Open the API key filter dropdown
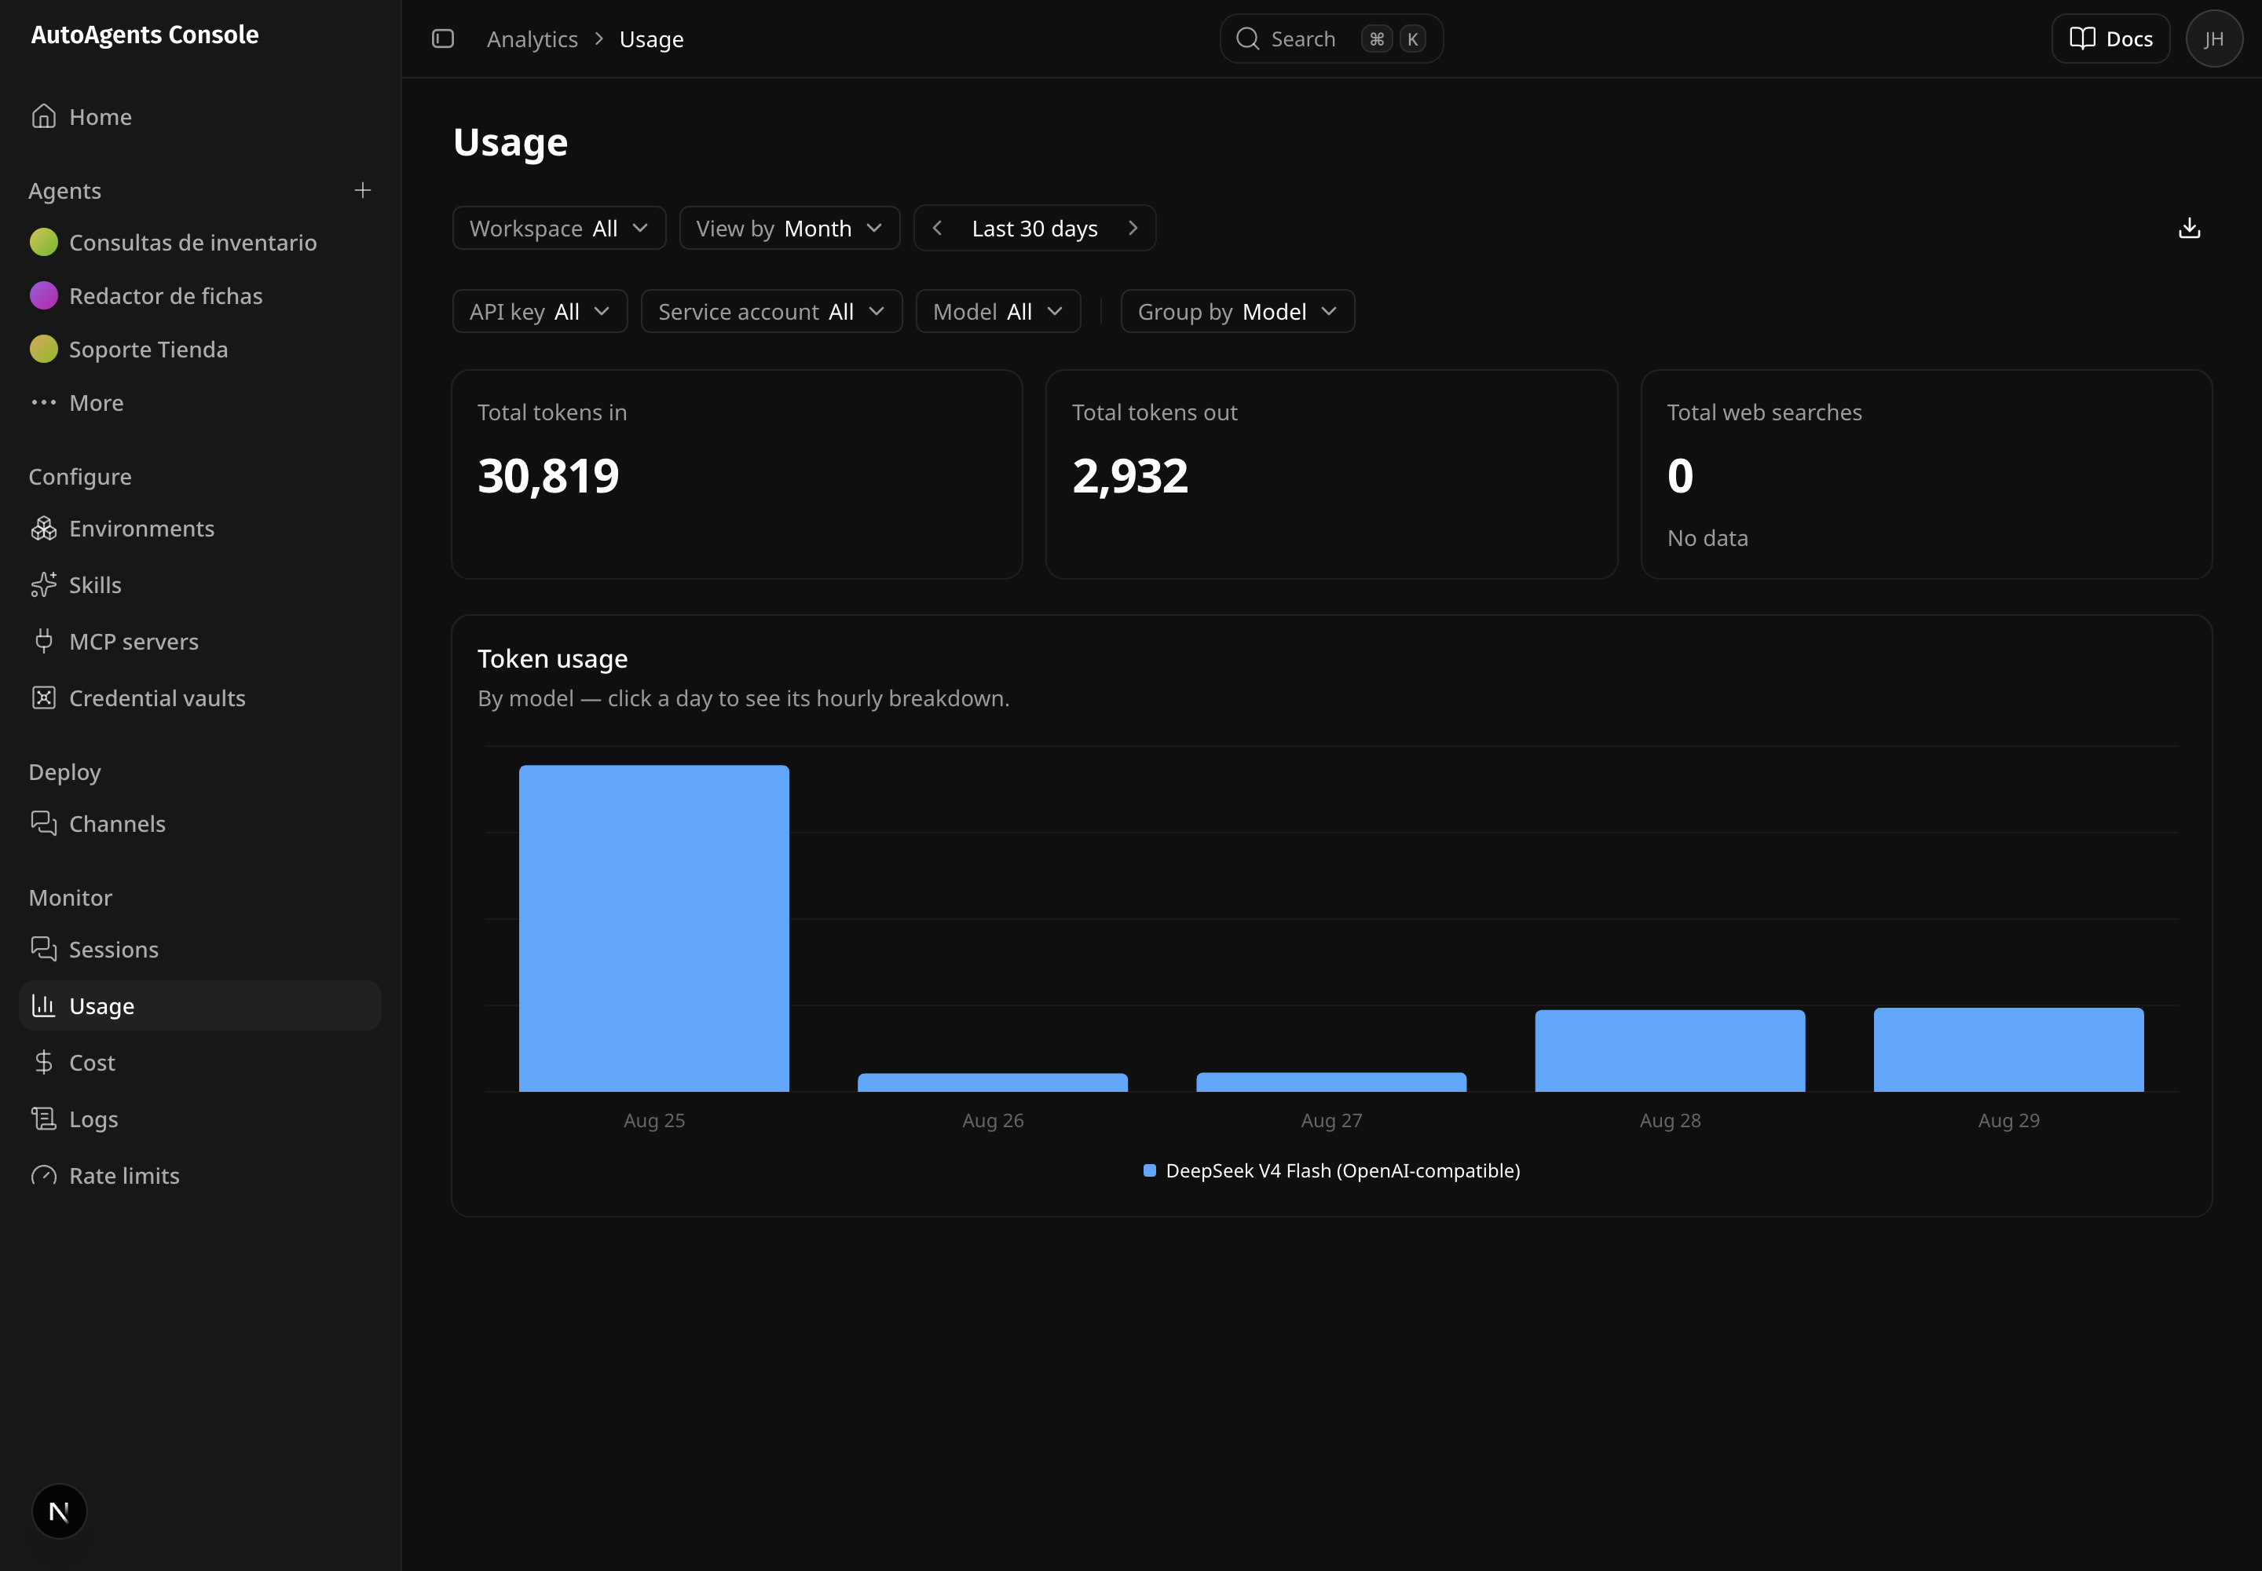 pyautogui.click(x=540, y=311)
